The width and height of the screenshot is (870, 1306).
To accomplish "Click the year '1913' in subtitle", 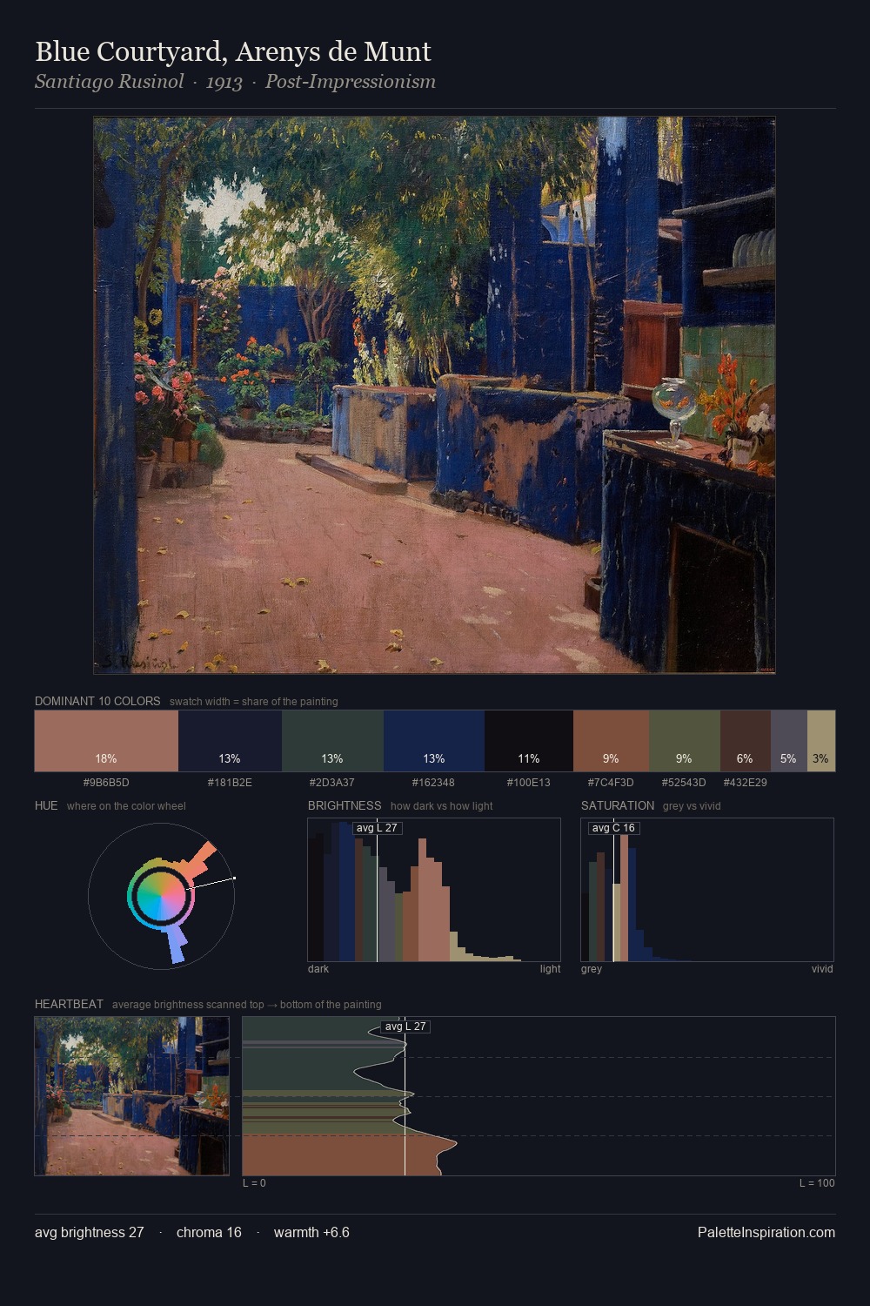I will [x=224, y=82].
